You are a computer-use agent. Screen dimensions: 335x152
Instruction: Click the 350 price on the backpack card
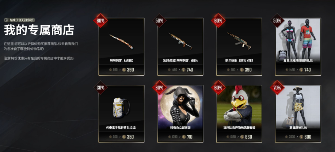click(x=130, y=137)
